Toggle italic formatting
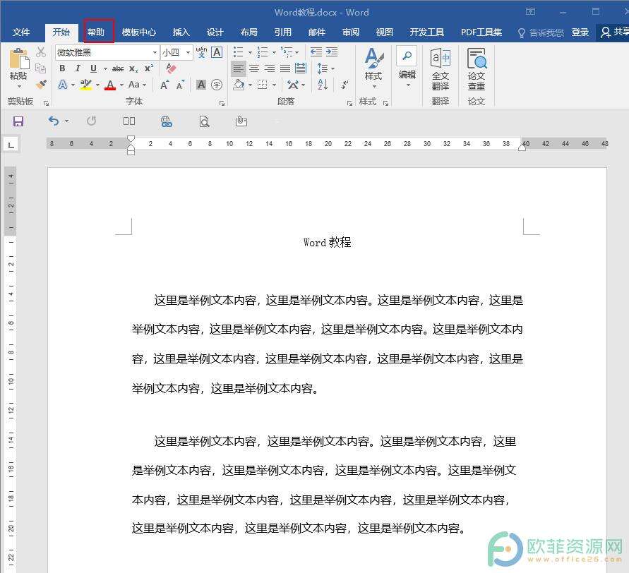 click(78, 68)
